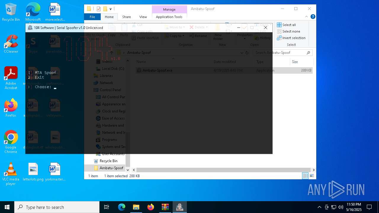Click Invert selection in Explorer ribbon
Viewport: 379px width, 213px height.
291,38
